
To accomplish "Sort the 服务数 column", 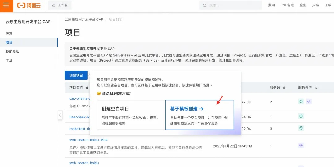I will pos(284,88).
